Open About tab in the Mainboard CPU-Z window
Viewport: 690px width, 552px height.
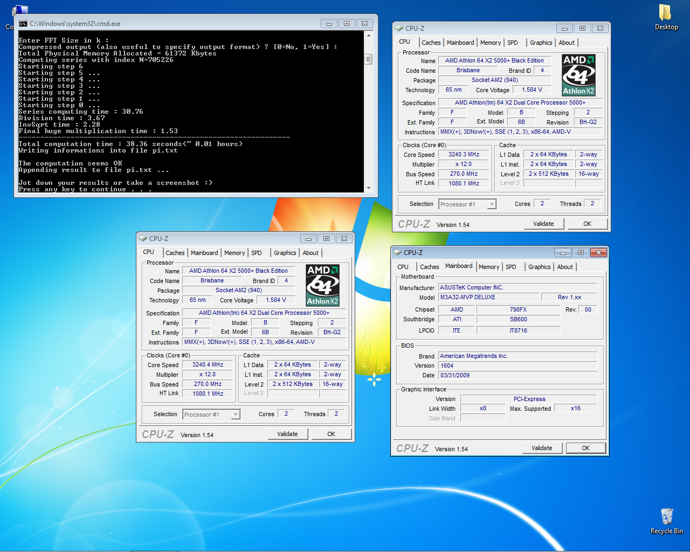[x=565, y=267]
